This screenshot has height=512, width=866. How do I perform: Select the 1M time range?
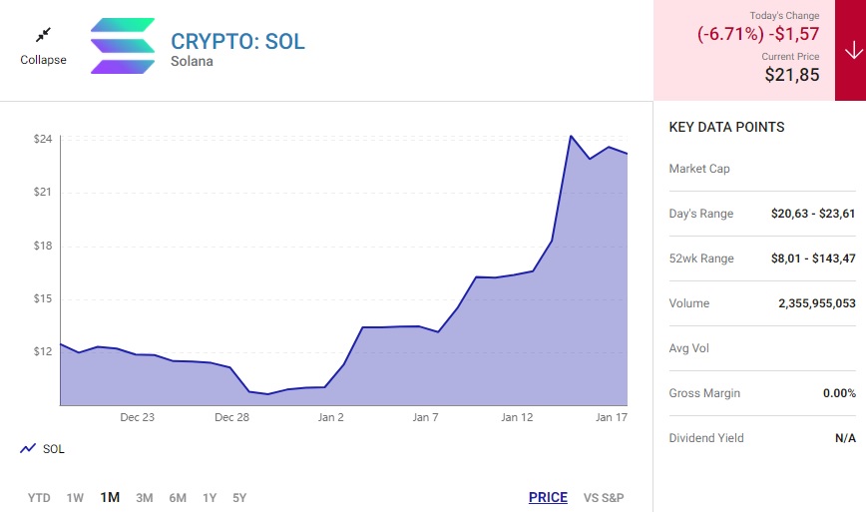(110, 498)
